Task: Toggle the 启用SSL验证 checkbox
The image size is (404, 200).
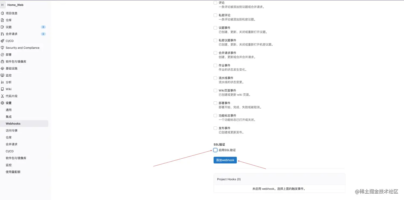Action: click(x=215, y=150)
